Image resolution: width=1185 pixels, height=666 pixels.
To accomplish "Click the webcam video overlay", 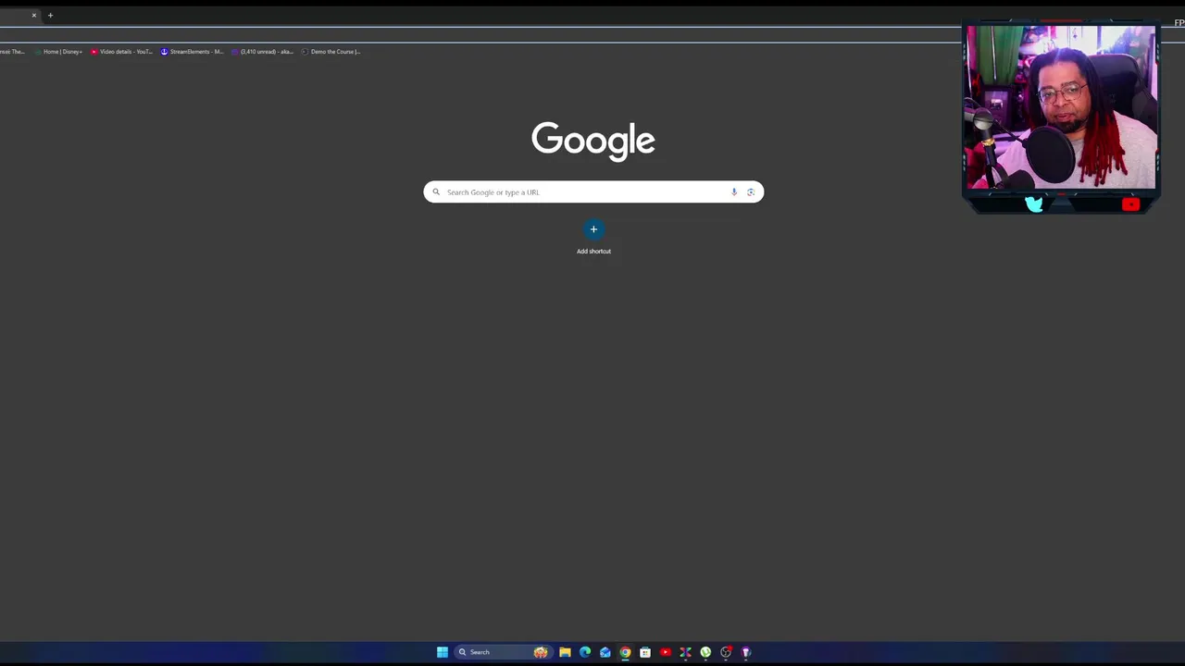I will (1061, 107).
